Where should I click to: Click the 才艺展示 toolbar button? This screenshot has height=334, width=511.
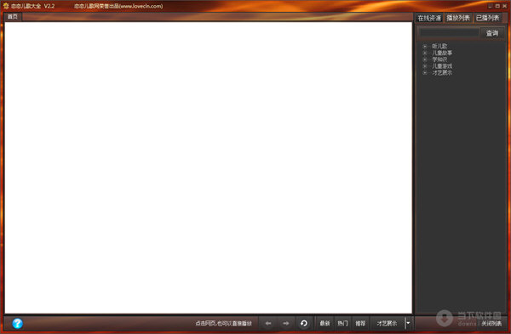pos(388,323)
